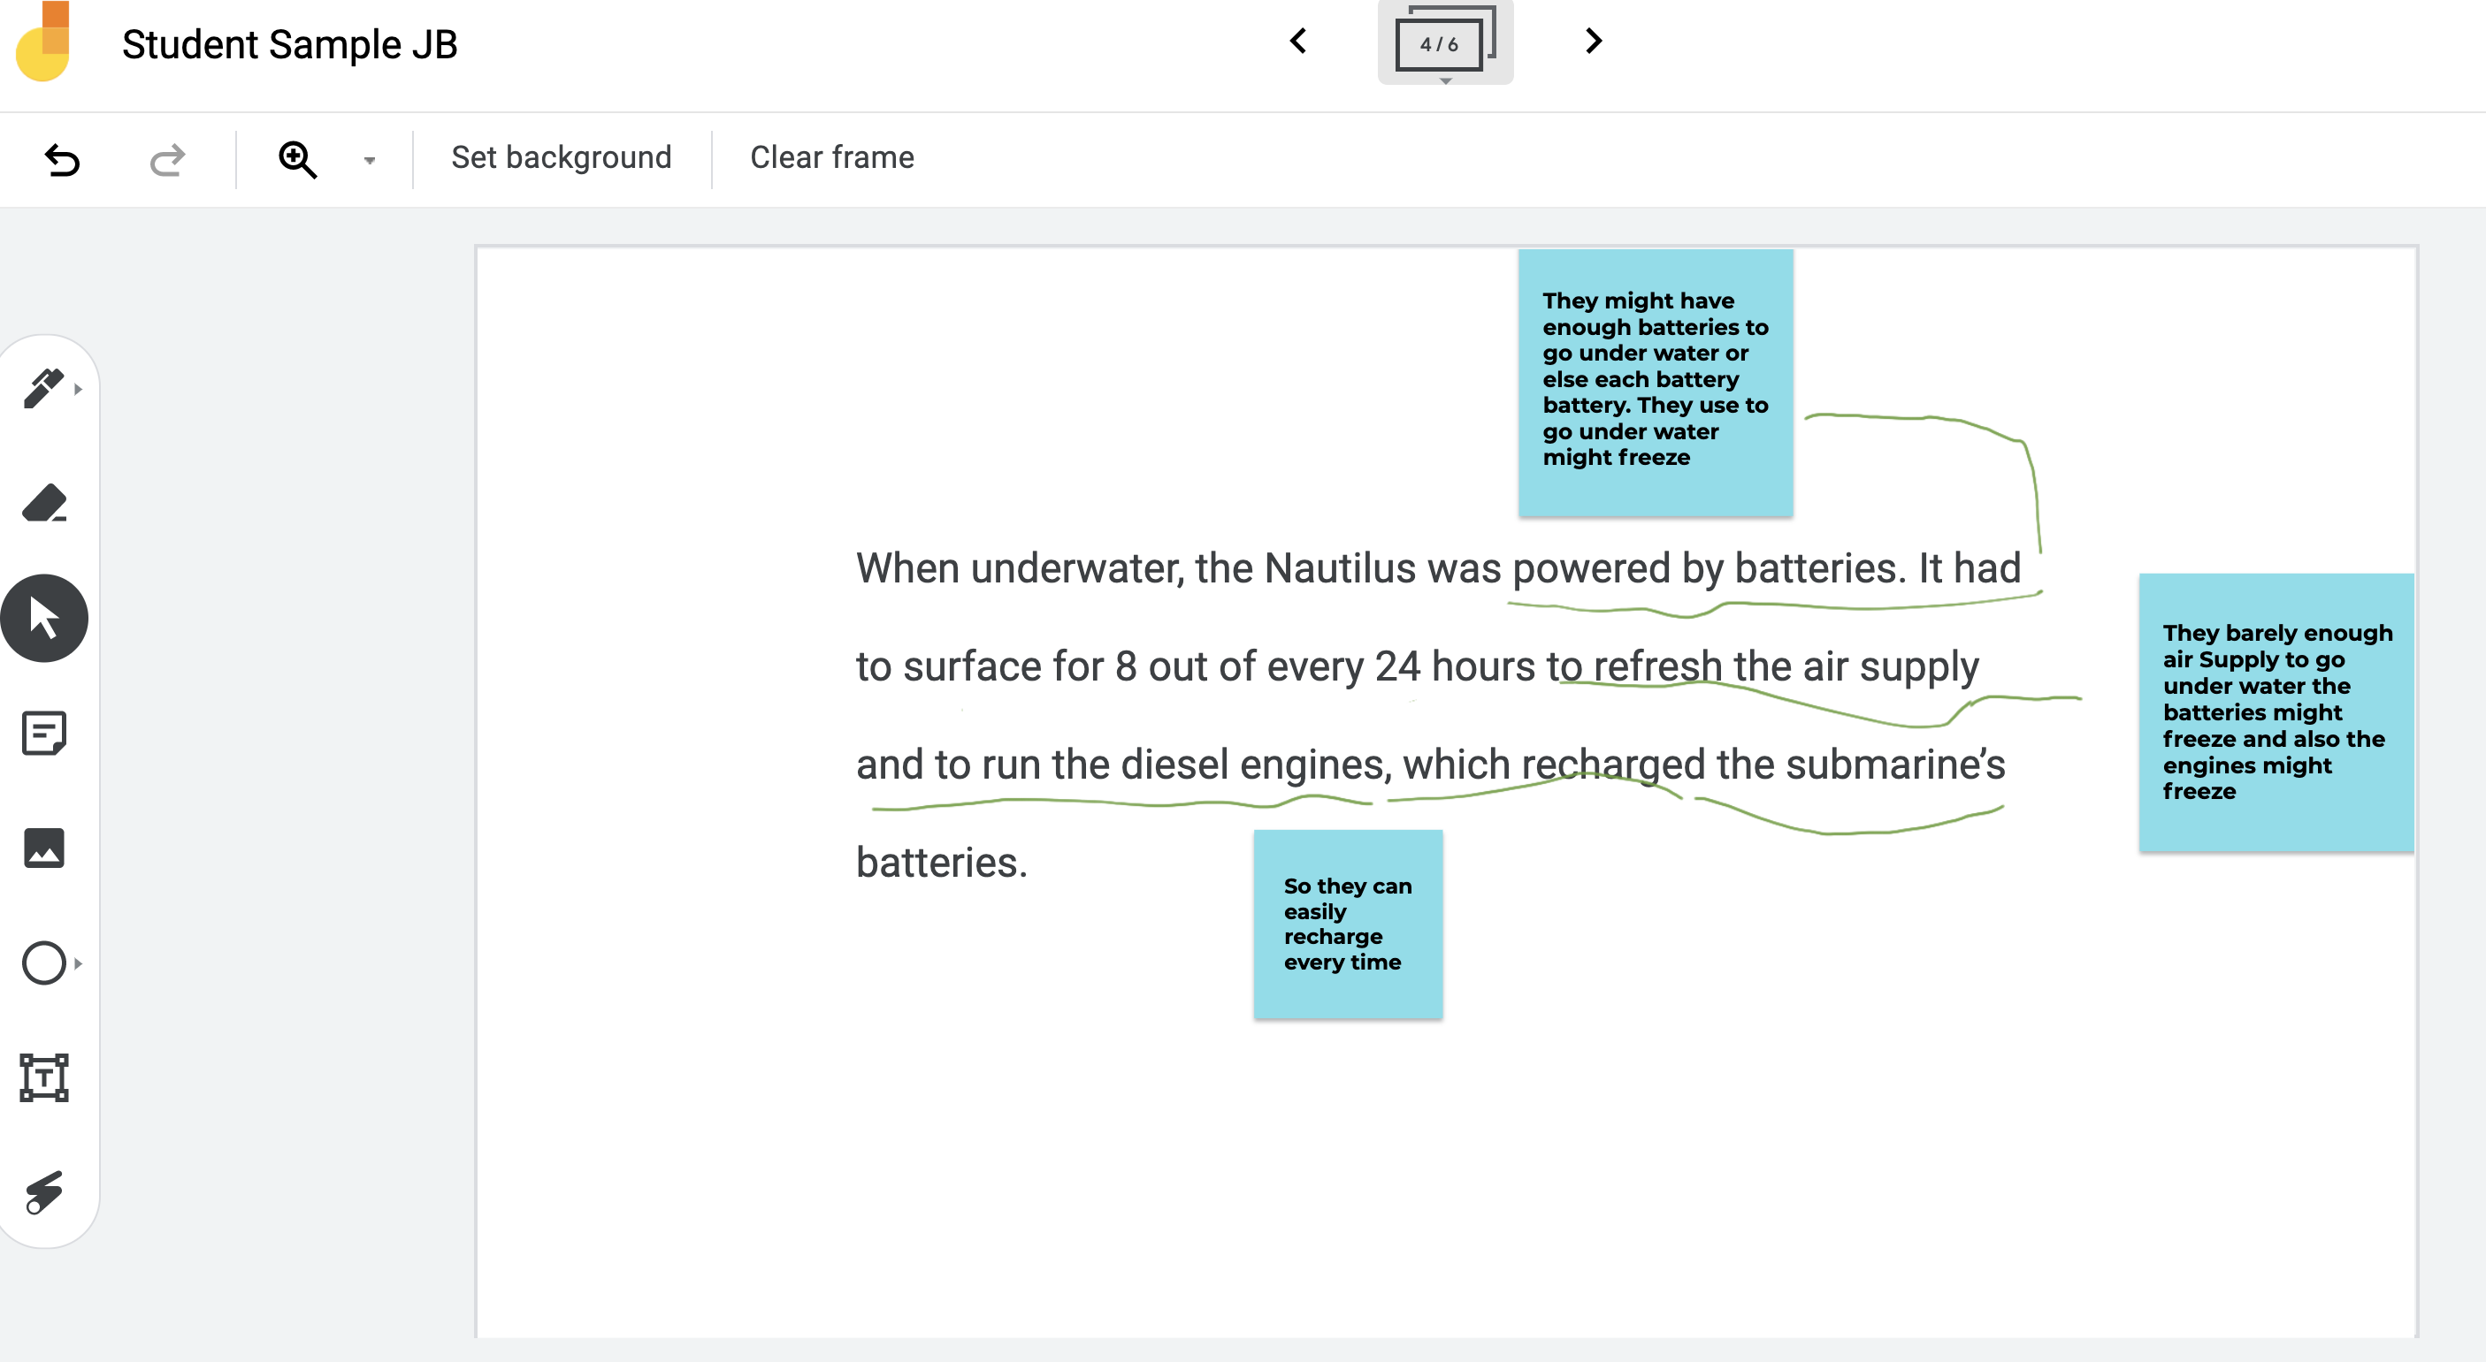The image size is (2486, 1362).
Task: Click the Redo arrow
Action: click(167, 159)
